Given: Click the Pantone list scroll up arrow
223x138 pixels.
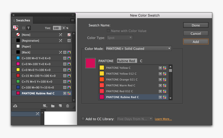Looking at the screenshot, I should (x=170, y=67).
